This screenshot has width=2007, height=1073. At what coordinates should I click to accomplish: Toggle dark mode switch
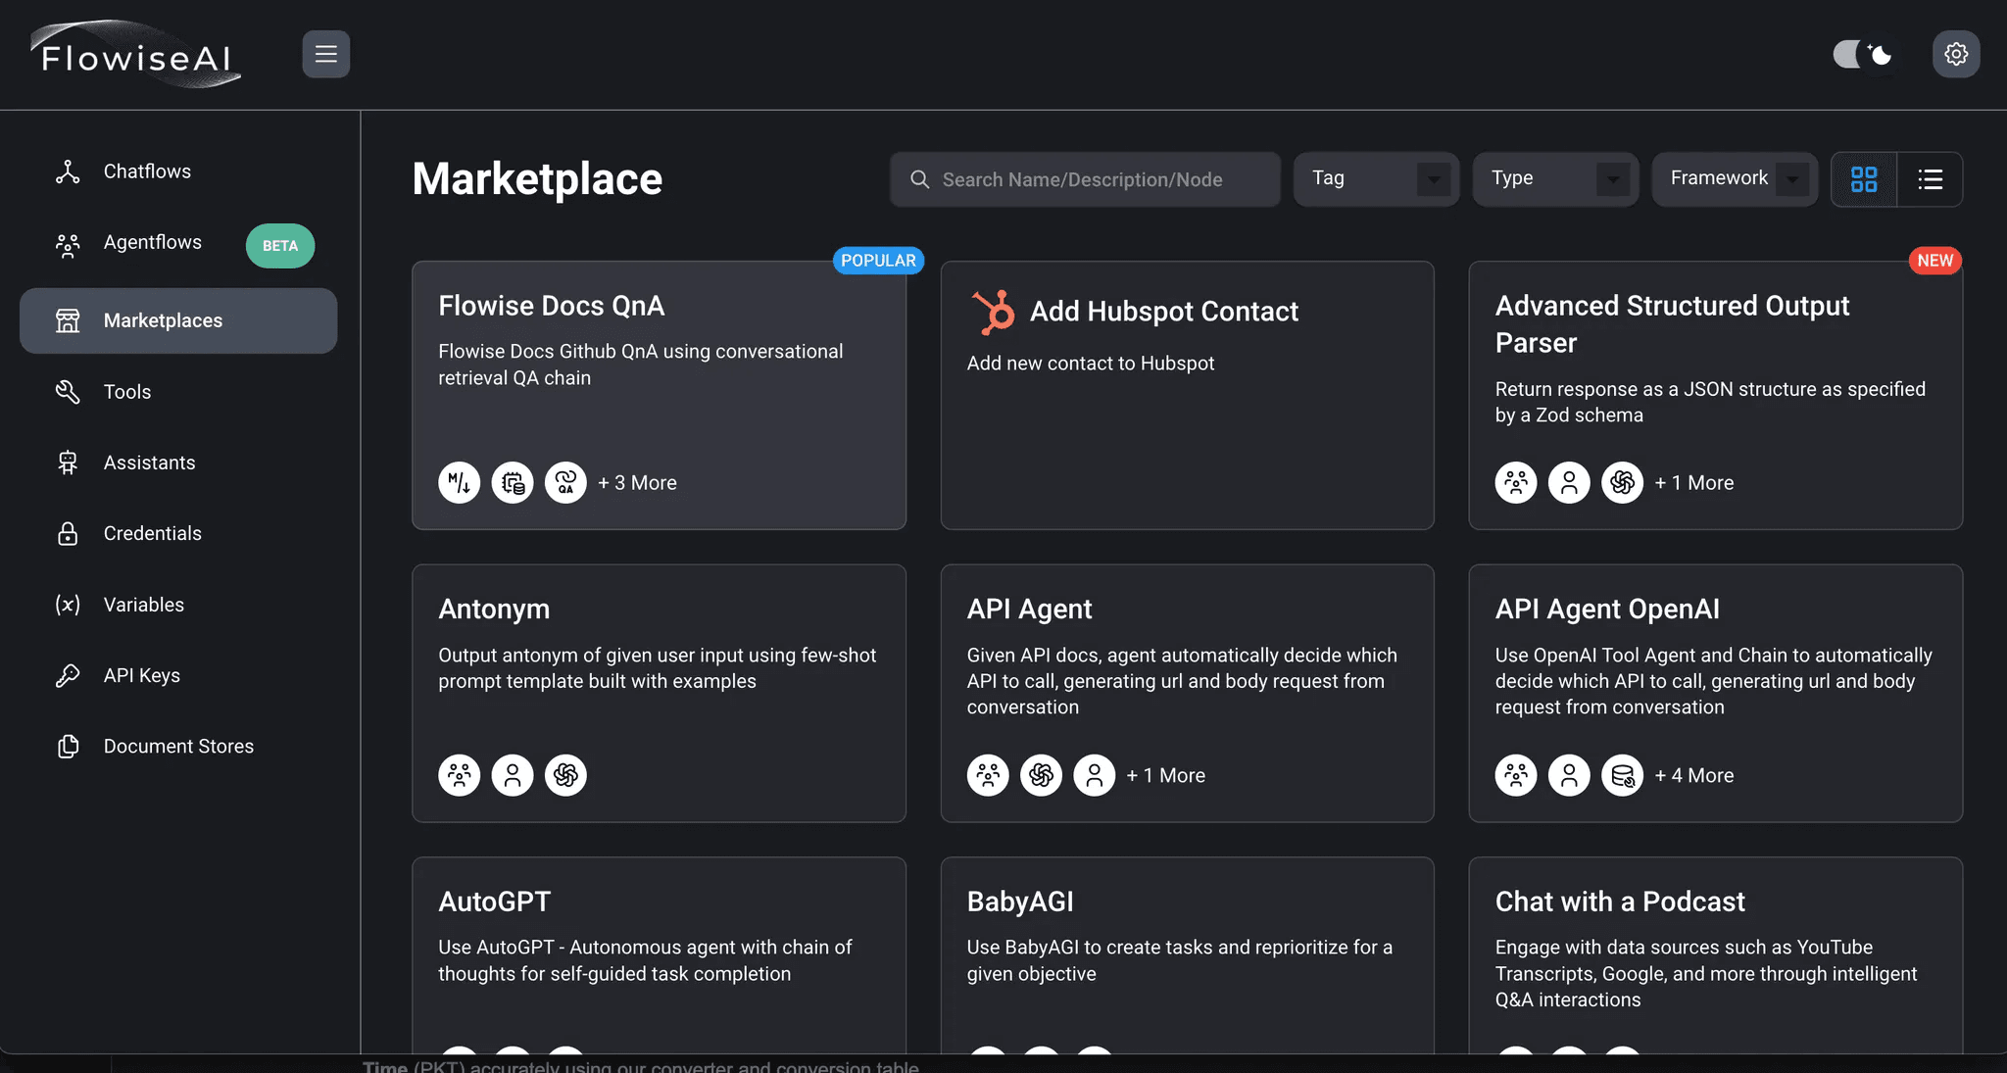(x=1863, y=54)
